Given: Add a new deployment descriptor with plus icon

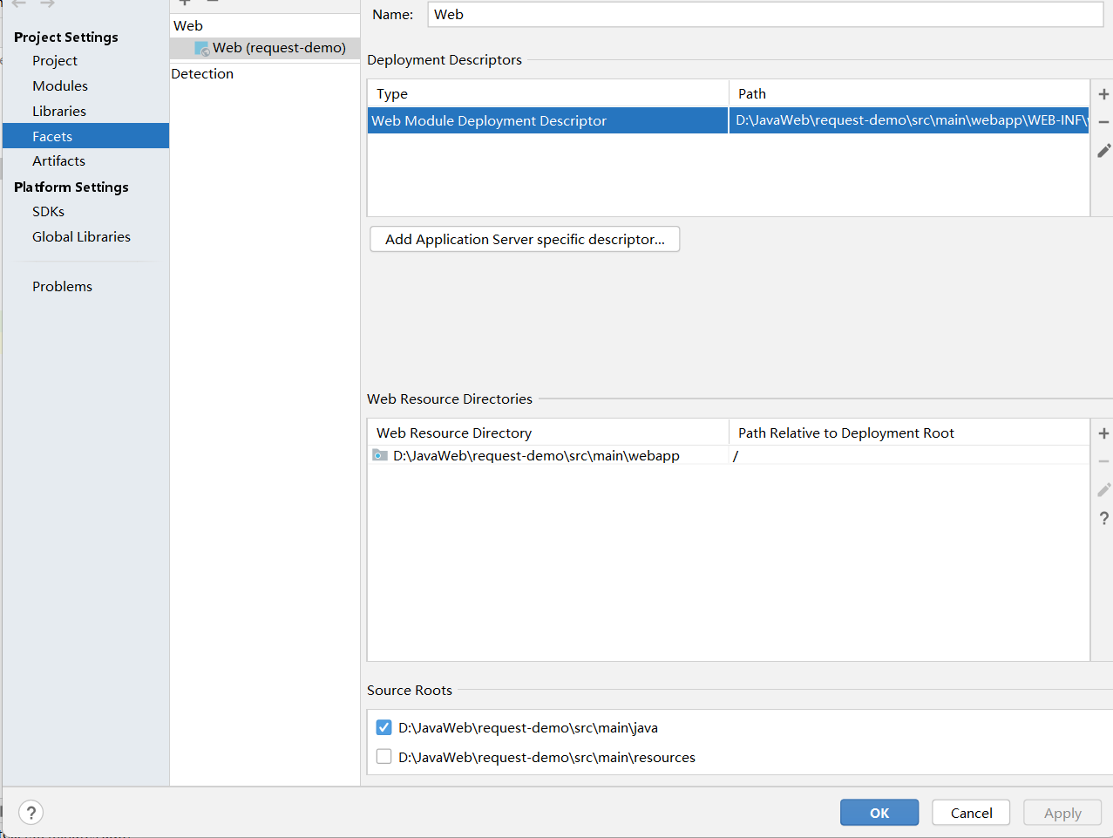Looking at the screenshot, I should [1103, 94].
